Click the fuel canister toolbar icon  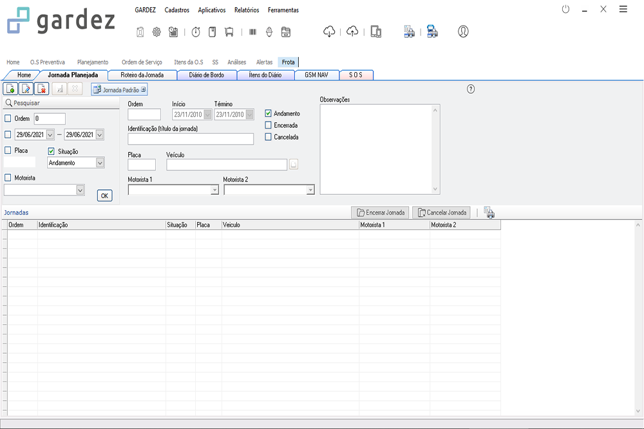(140, 32)
